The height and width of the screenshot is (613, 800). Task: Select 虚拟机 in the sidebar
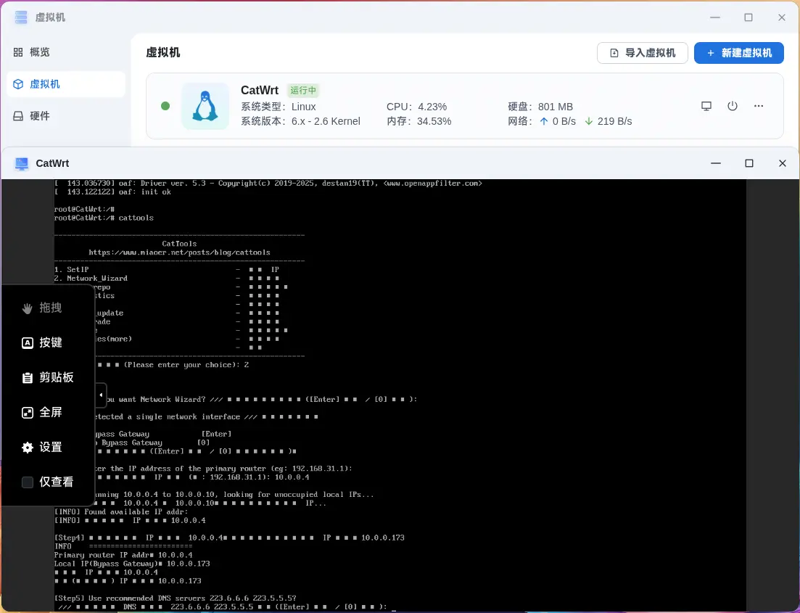point(44,84)
